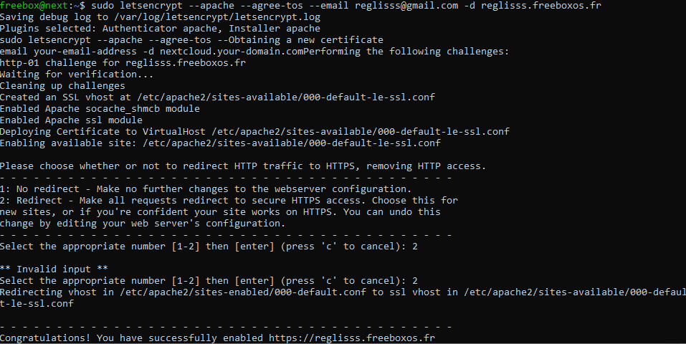Select the "1: No redirect" option line
Image resolution: width=686 pixels, height=344 pixels.
click(x=205, y=188)
